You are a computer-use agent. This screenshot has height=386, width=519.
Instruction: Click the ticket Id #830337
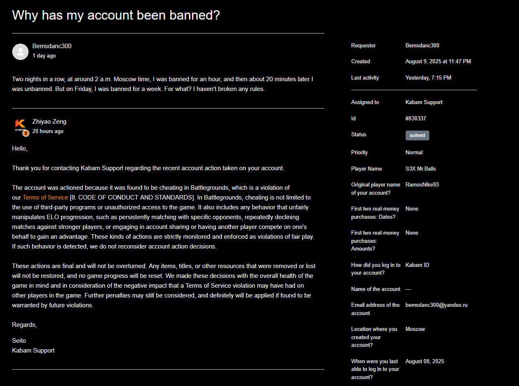point(416,119)
